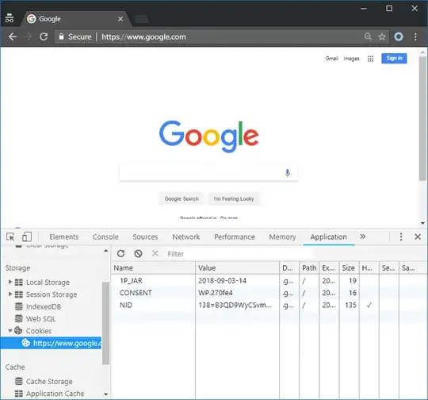Show more DevTools tabs chevron
The width and height of the screenshot is (428, 400).
(x=362, y=237)
